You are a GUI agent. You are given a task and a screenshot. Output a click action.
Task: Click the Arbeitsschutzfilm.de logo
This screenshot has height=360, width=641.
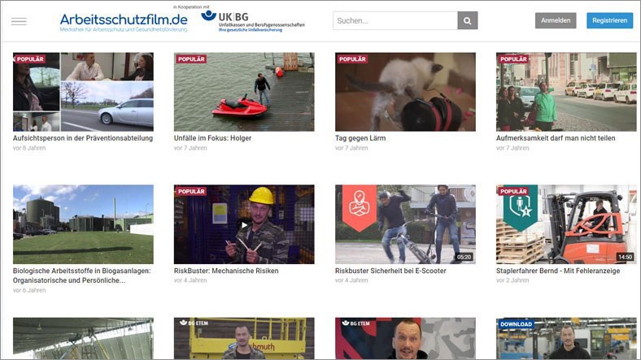pyautogui.click(x=124, y=21)
